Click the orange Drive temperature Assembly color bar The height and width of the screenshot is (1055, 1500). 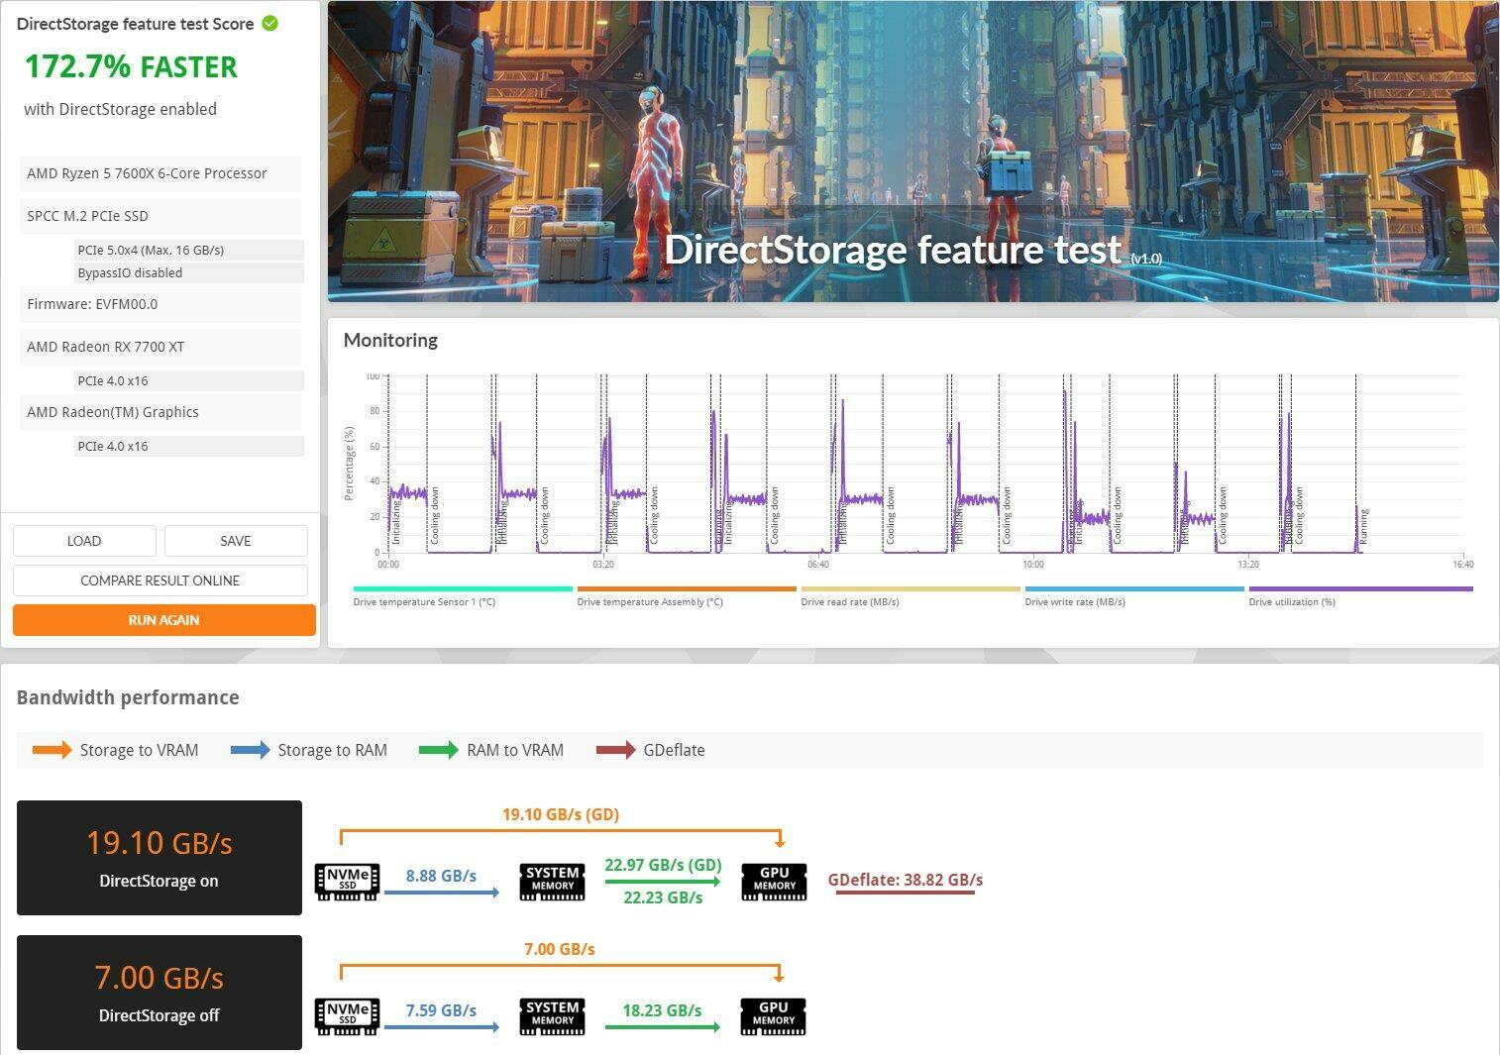click(x=686, y=588)
